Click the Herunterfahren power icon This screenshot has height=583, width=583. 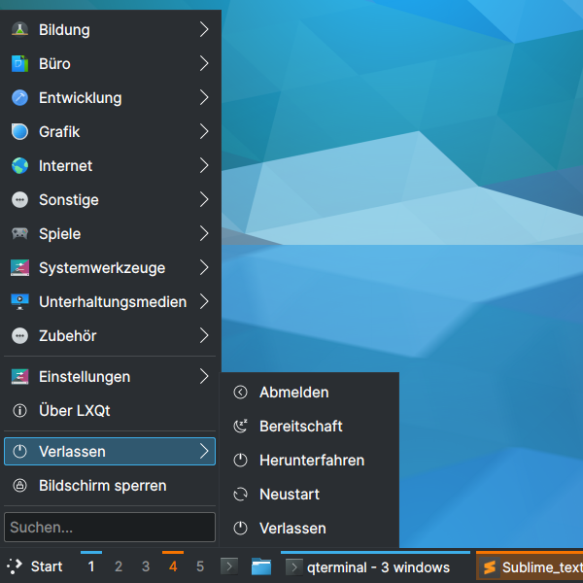(x=240, y=461)
